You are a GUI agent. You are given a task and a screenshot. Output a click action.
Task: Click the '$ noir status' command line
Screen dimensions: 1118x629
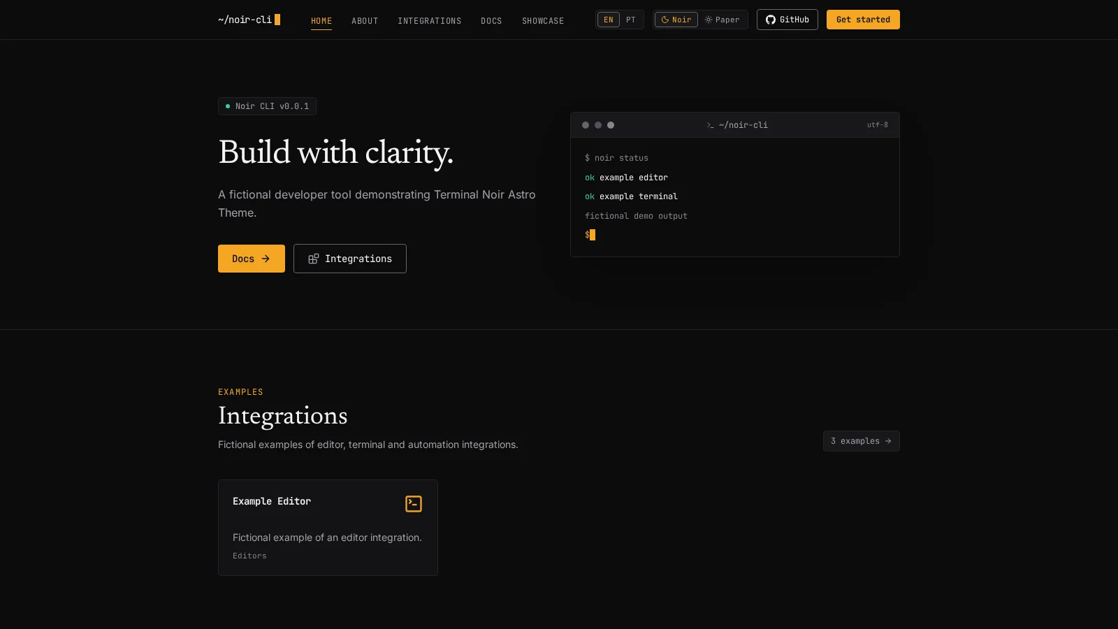(616, 158)
